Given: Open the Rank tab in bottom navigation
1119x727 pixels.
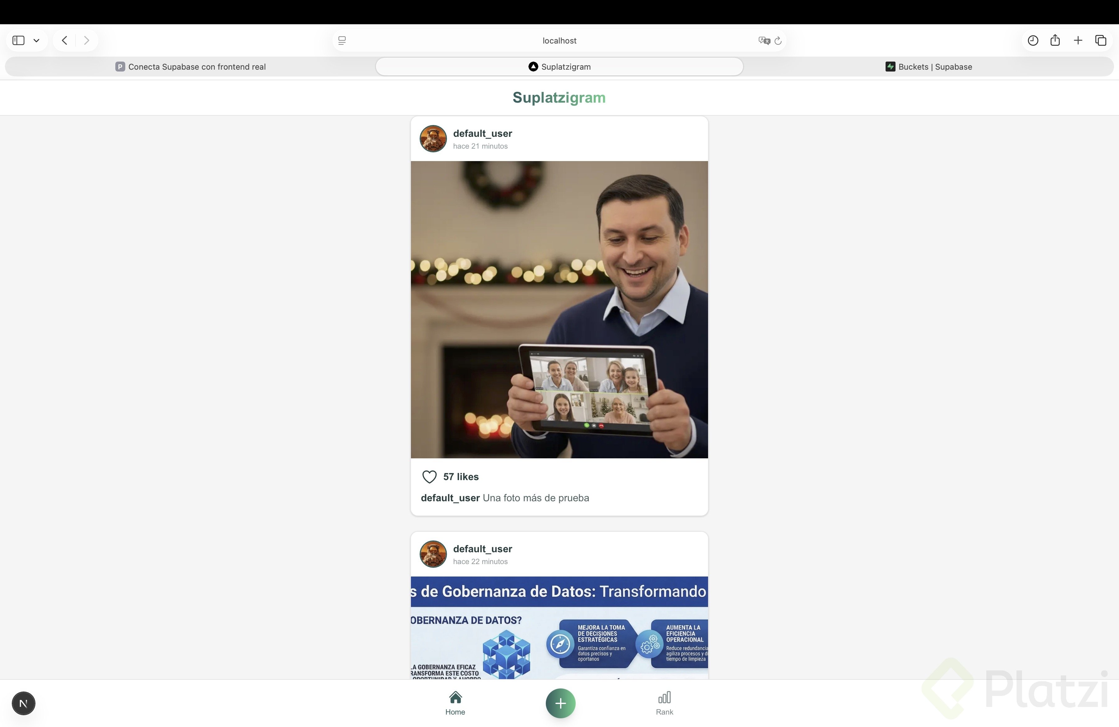Looking at the screenshot, I should [x=664, y=703].
